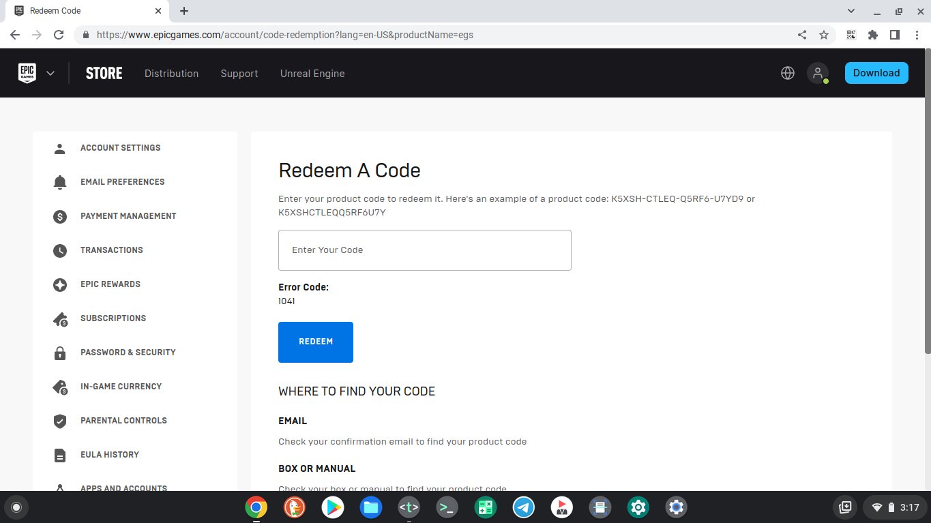Click the QR code extension icon
The height and width of the screenshot is (523, 931).
(851, 35)
